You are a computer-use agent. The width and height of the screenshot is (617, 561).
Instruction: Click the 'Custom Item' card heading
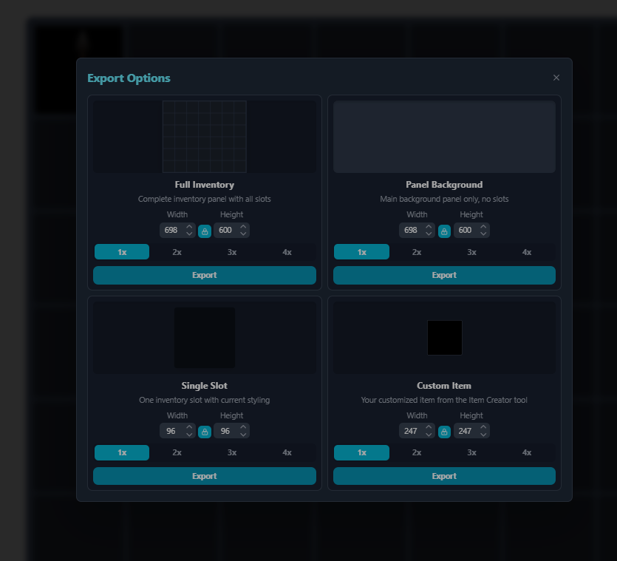pyautogui.click(x=444, y=386)
